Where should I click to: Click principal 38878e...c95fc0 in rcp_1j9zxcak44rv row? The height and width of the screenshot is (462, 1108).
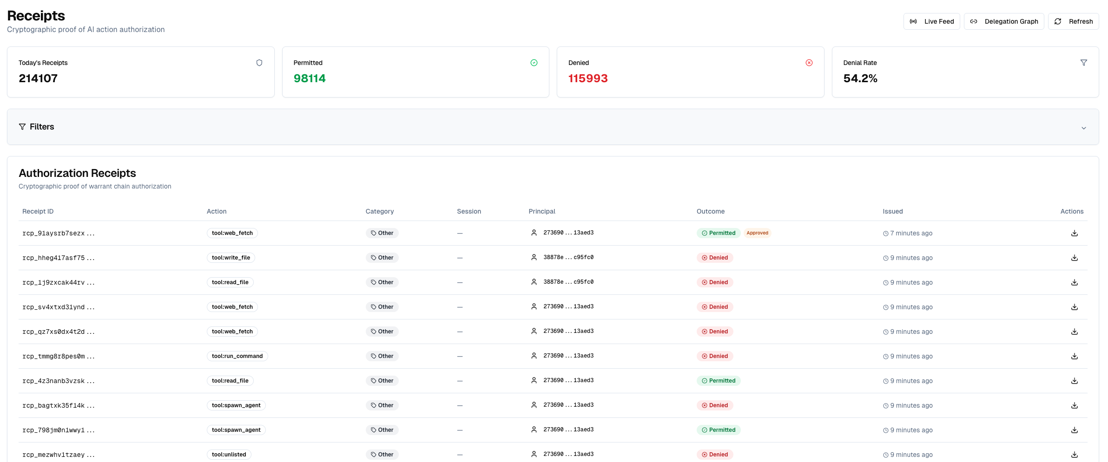[568, 282]
